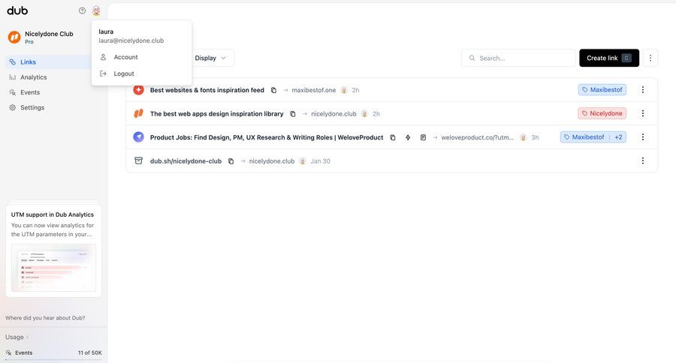Select the Best websites & fonts inspiration feed title
The height and width of the screenshot is (363, 676).
pos(207,90)
